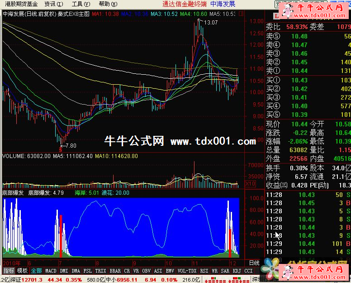Click the MA10: 114628.80 volume value
This screenshot has height=283, width=351.
pyautogui.click(x=116, y=156)
